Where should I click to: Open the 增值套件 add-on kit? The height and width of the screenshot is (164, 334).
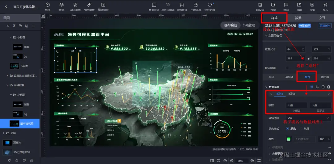tap(103, 7)
